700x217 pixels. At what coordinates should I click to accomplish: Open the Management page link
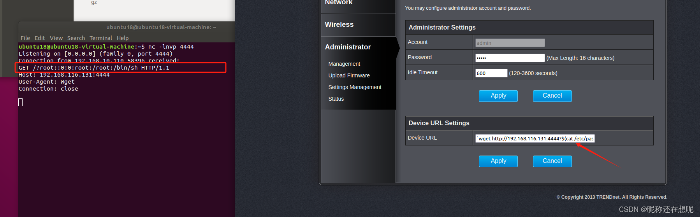click(344, 64)
